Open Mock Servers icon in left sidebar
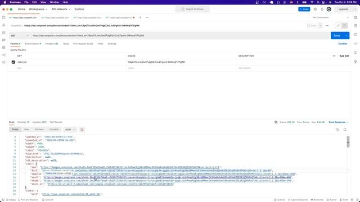This screenshot has height=202, width=360. coord(4,40)
